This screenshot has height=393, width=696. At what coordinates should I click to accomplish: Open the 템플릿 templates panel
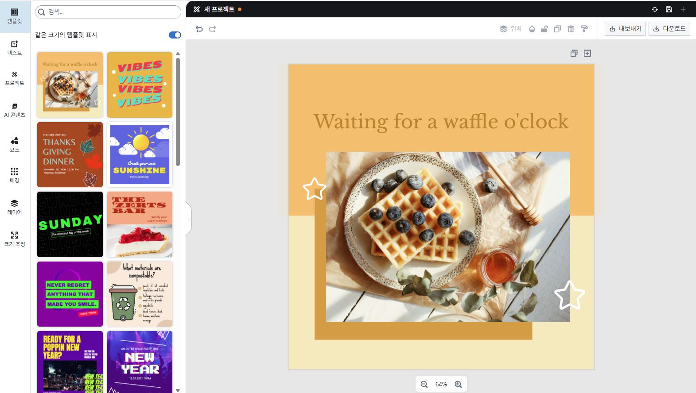tap(15, 16)
